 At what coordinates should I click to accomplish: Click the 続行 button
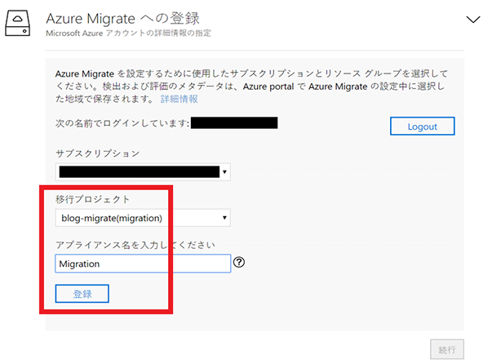pos(447,349)
